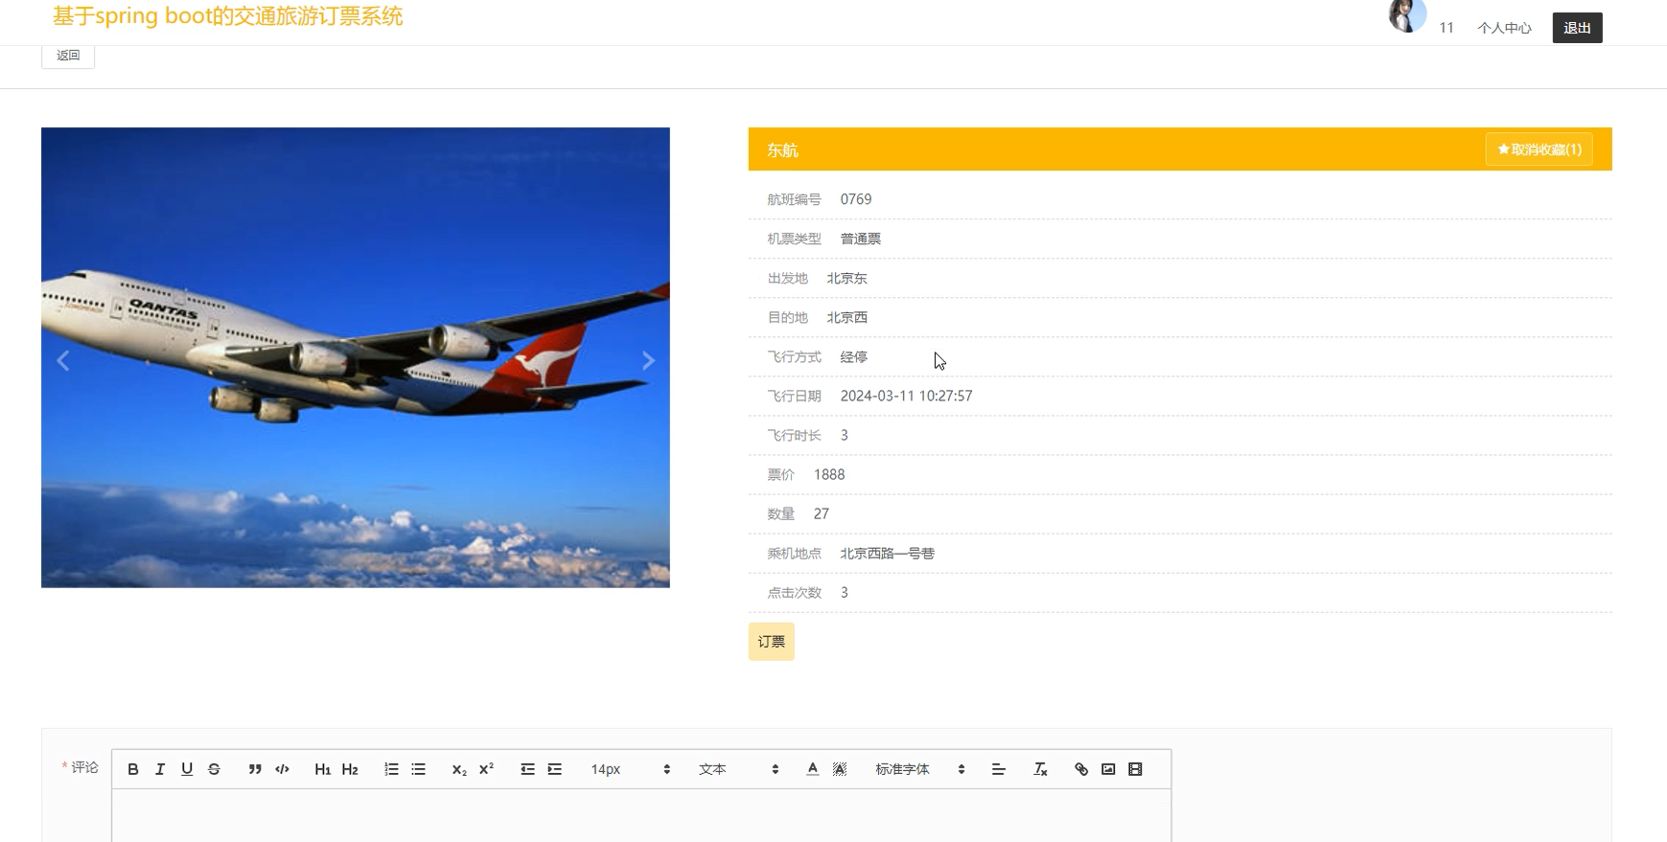This screenshot has width=1667, height=842.
Task: Click the site title 基于spring boot的交通旅游订票系统
Action: 228,16
